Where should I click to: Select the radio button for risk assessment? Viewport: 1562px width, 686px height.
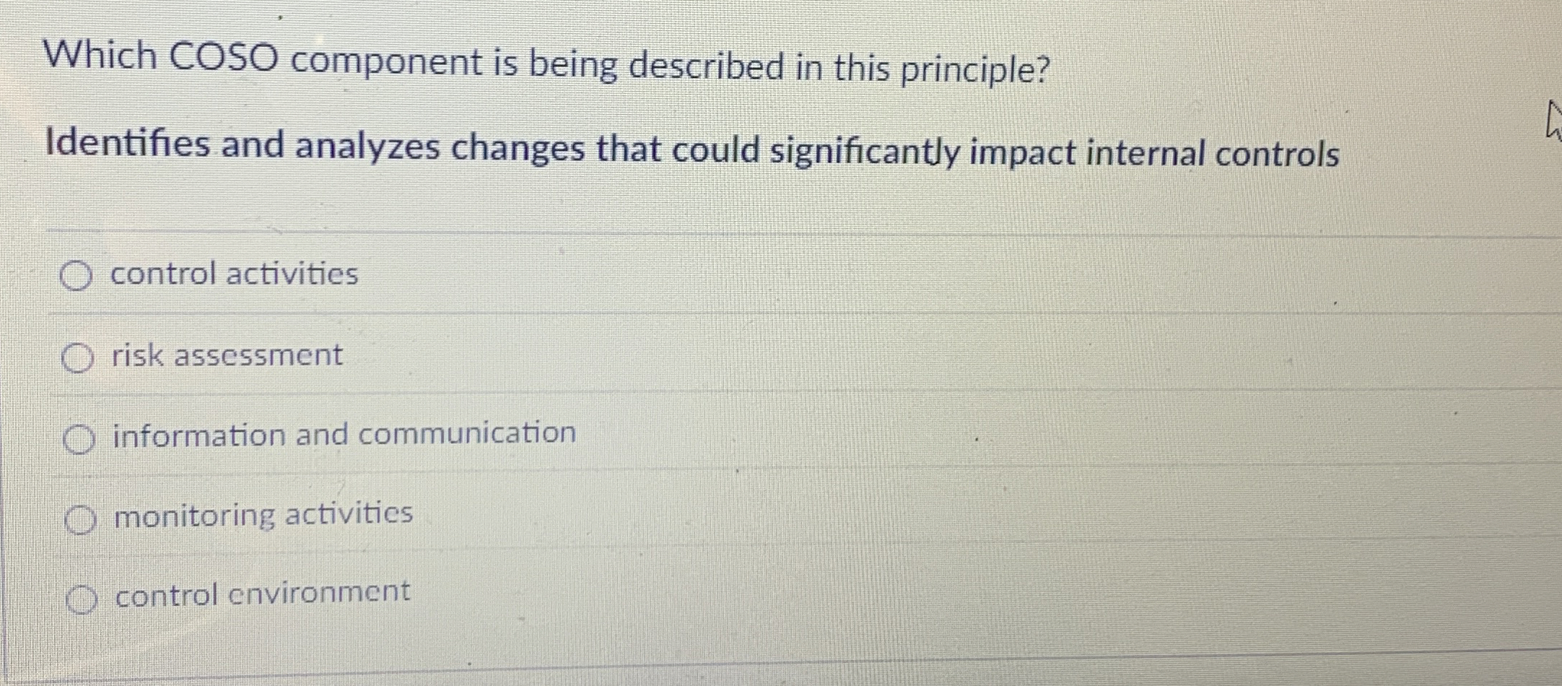[77, 356]
